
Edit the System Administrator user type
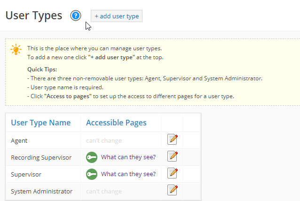point(173,190)
